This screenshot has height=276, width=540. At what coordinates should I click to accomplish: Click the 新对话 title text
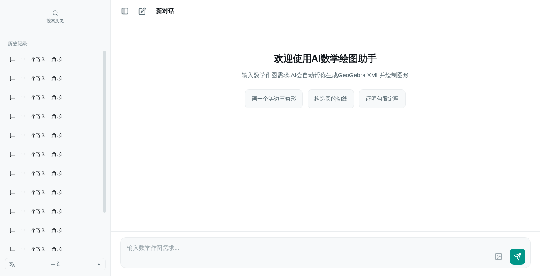pyautogui.click(x=165, y=11)
